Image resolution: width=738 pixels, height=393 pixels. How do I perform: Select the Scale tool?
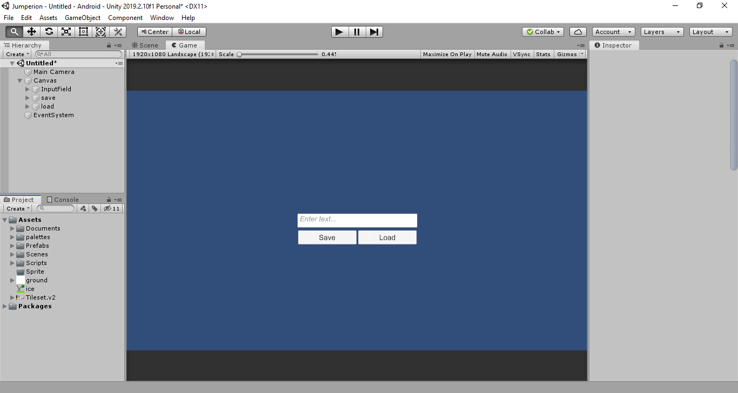pos(66,32)
